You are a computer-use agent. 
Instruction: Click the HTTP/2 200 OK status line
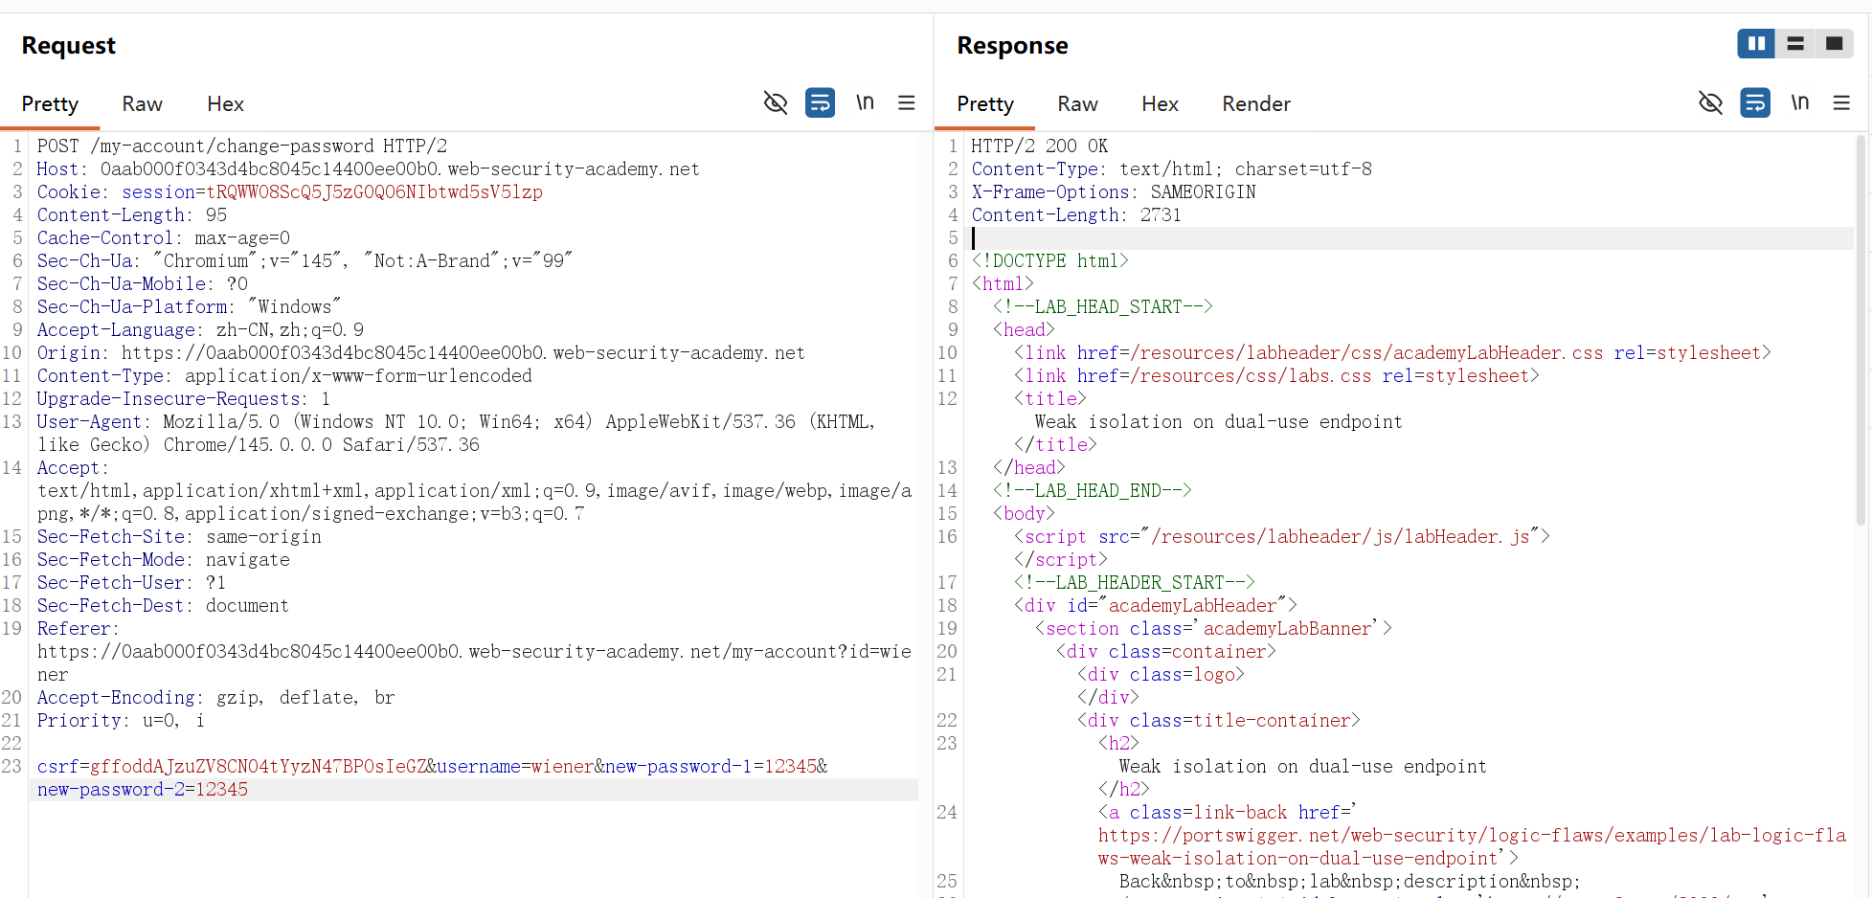tap(1040, 146)
